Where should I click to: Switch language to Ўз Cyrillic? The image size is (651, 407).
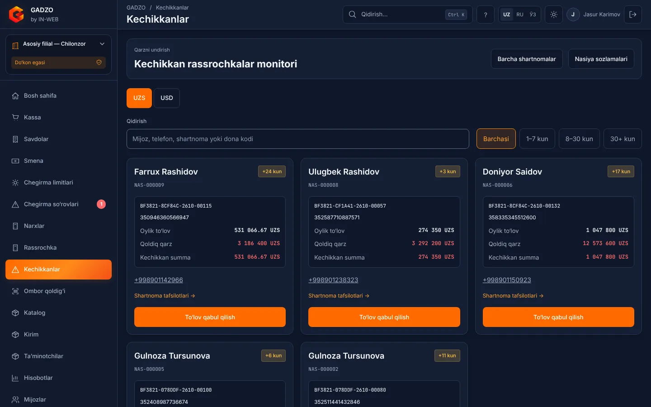point(533,14)
